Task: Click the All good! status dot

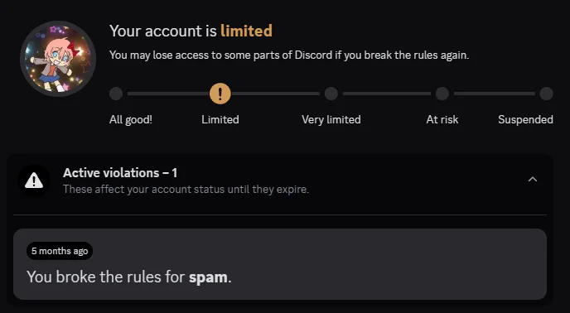Action: point(116,94)
